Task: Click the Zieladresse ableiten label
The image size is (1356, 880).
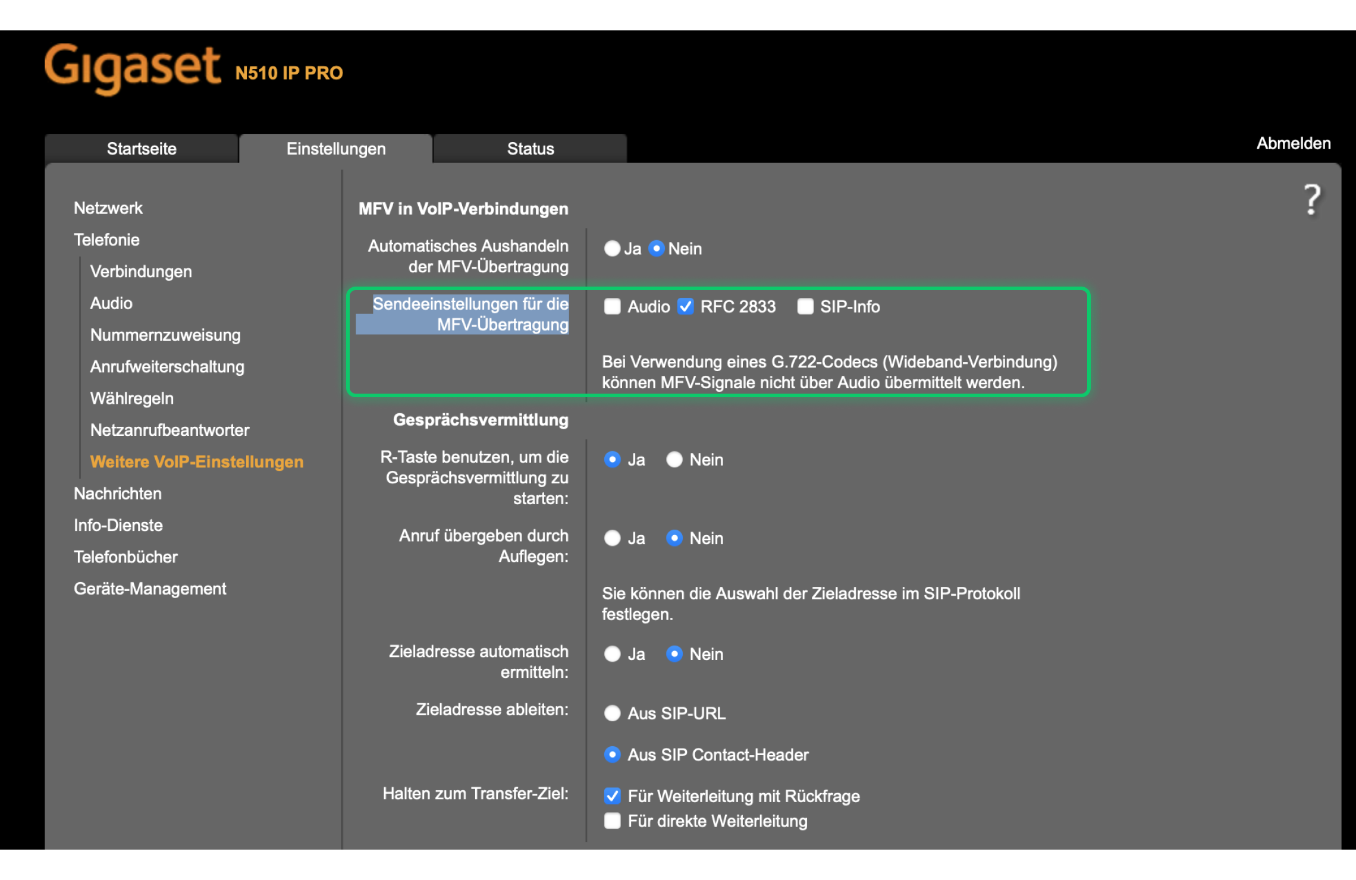Action: tap(492, 710)
